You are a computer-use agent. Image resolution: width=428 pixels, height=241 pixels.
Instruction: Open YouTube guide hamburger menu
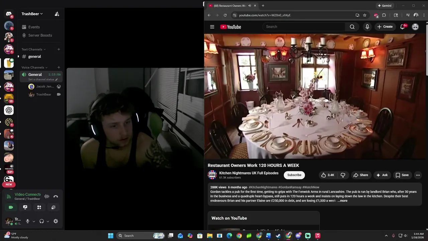[x=212, y=27]
